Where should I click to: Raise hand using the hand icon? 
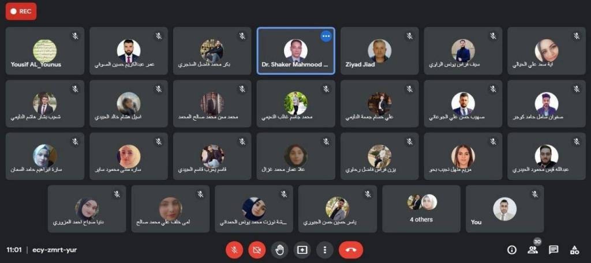[279, 250]
